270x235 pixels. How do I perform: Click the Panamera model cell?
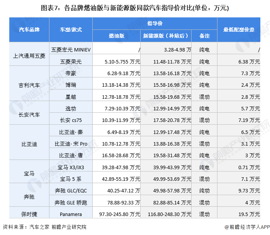[71, 214]
